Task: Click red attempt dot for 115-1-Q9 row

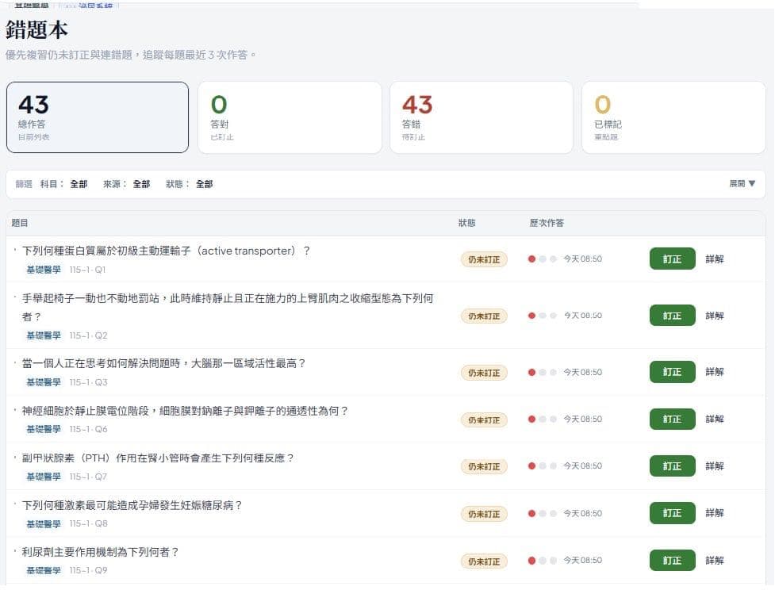Action: point(531,561)
